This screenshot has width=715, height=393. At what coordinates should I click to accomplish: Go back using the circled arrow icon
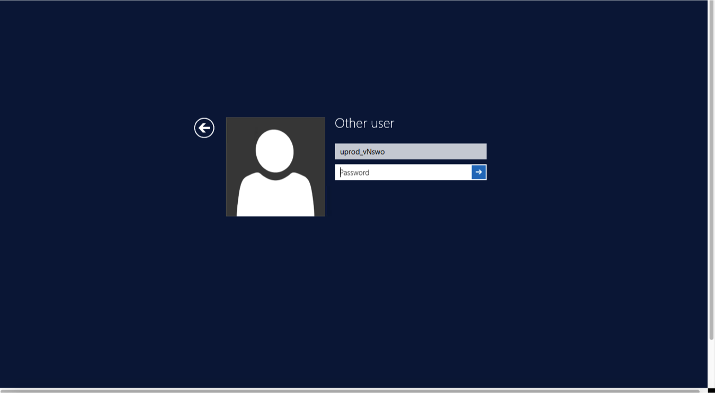click(x=204, y=127)
